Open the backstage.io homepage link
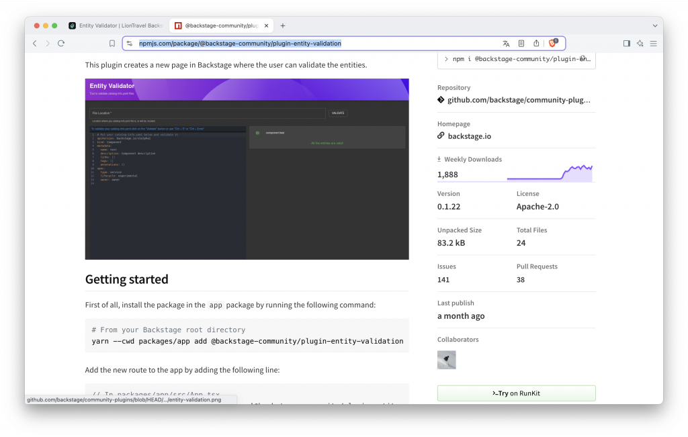The height and width of the screenshot is (437, 688). pyautogui.click(x=469, y=136)
